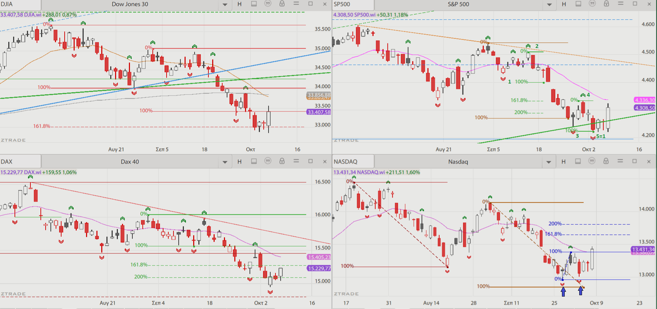657x309 pixels.
Task: Click the NASDAQ symbol input field
Action: click(353, 162)
